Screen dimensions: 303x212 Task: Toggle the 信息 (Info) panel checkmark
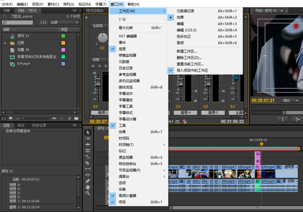pyautogui.click(x=122, y=49)
